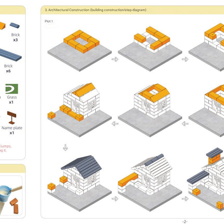224x224 pixels.
Task: Click the right arrow after second foundation step
Action: [185, 59]
